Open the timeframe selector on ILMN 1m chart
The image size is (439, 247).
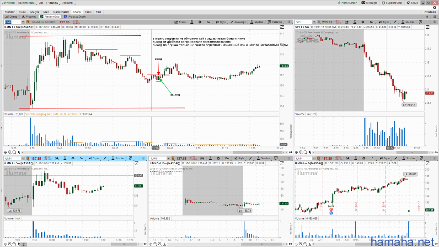click(x=209, y=22)
